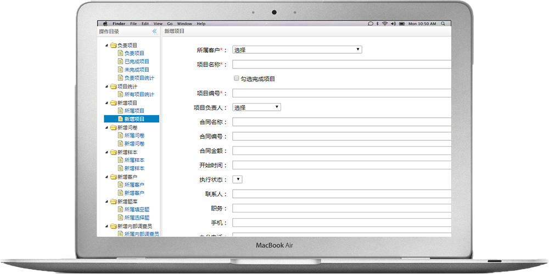Open the 执行状态 dropdown
Image resolution: width=549 pixels, height=274 pixels.
[238, 179]
